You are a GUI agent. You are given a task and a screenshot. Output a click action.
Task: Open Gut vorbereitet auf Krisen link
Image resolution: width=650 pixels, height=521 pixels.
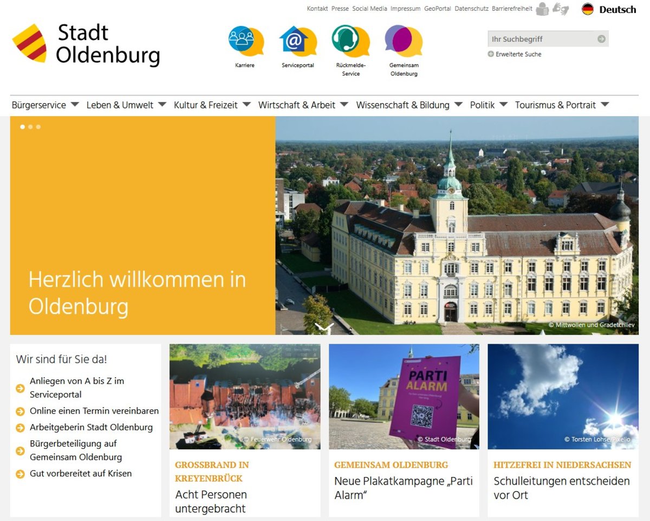(x=81, y=474)
